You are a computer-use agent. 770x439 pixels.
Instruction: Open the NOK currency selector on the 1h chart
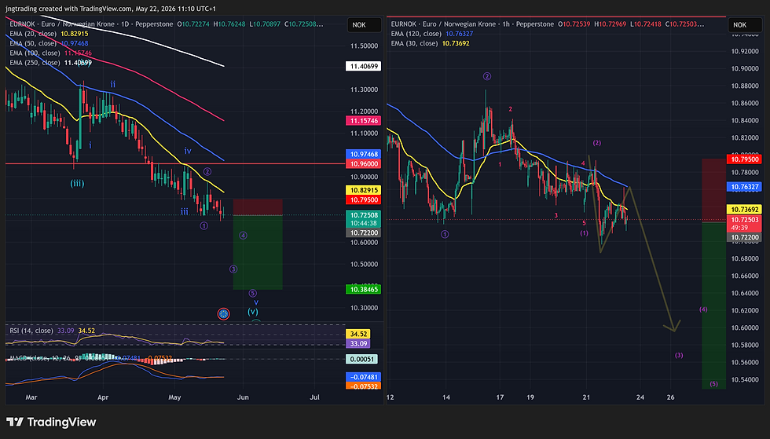(745, 25)
